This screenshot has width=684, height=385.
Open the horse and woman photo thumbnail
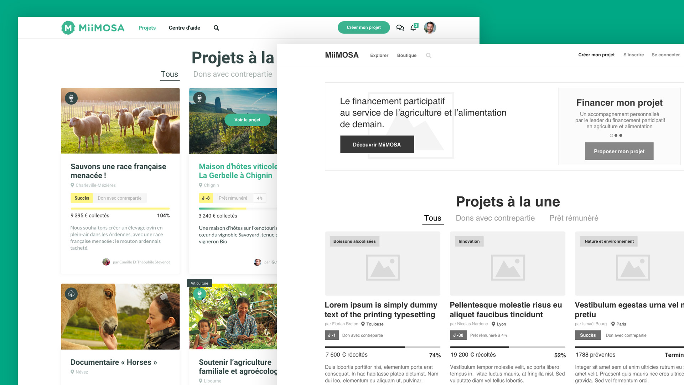[x=120, y=317]
